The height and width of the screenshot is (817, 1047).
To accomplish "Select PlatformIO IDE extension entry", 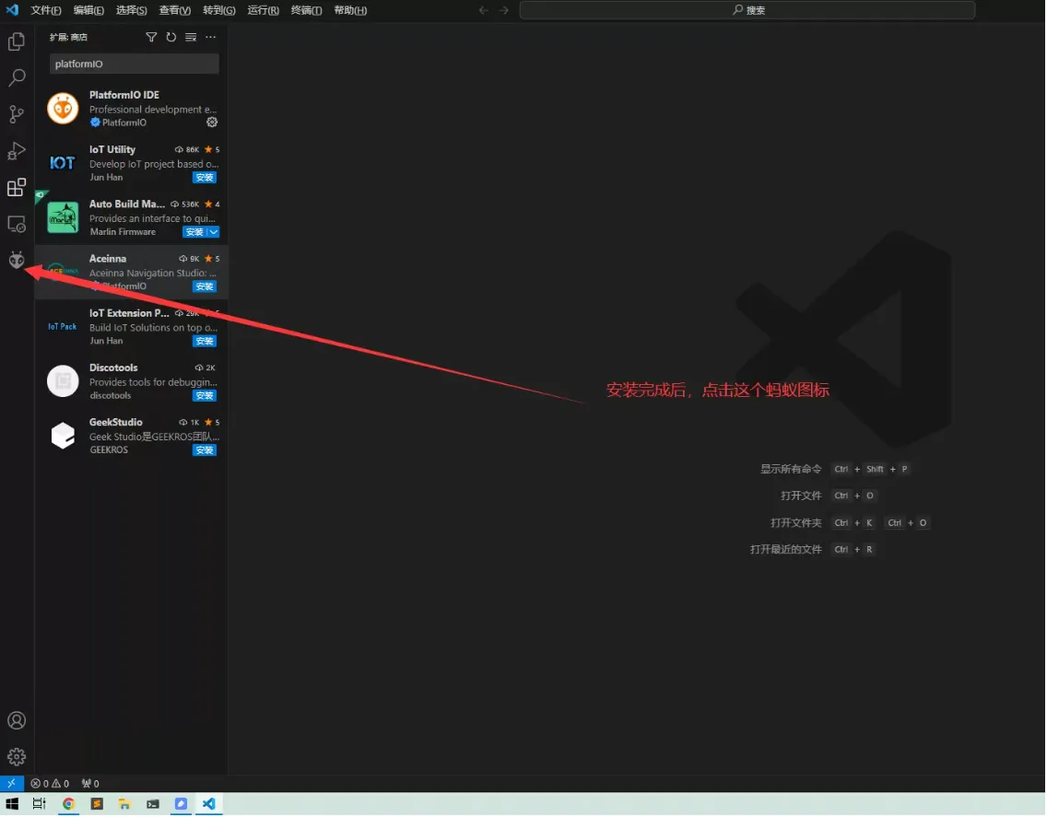I will [x=132, y=108].
